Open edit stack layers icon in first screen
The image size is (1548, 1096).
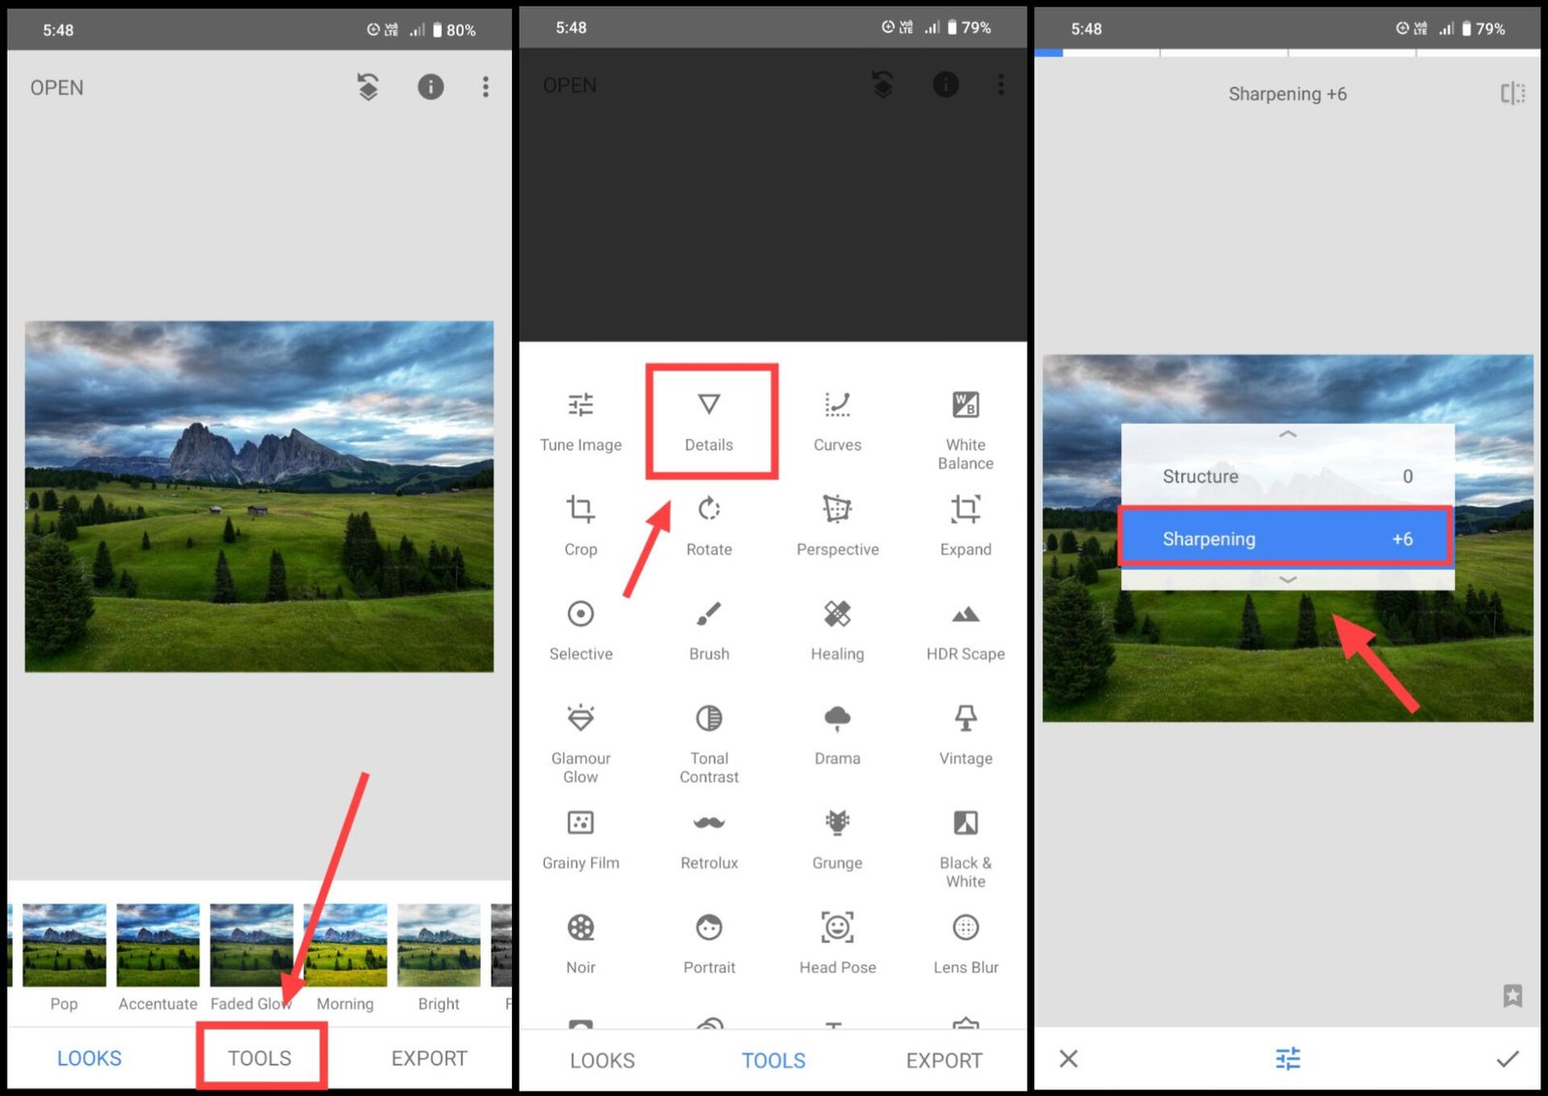click(x=368, y=87)
